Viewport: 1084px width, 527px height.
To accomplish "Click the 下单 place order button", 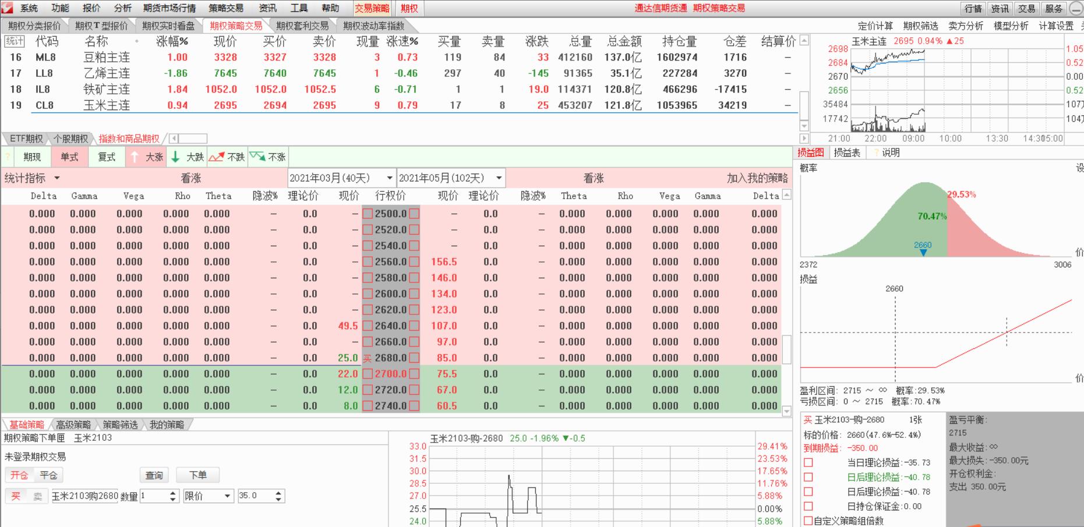I will pos(197,475).
